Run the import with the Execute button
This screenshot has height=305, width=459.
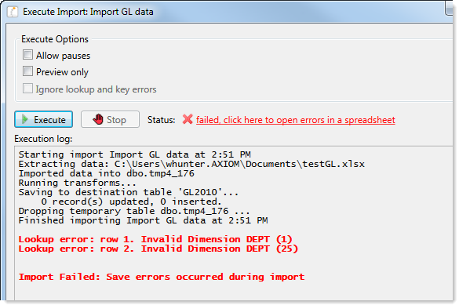coord(44,119)
